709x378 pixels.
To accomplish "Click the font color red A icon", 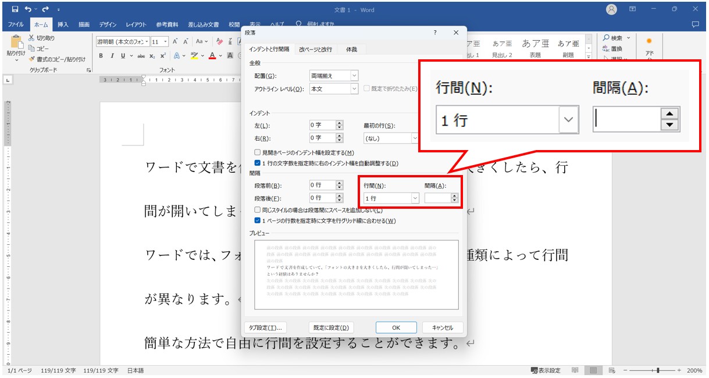I will 212,56.
